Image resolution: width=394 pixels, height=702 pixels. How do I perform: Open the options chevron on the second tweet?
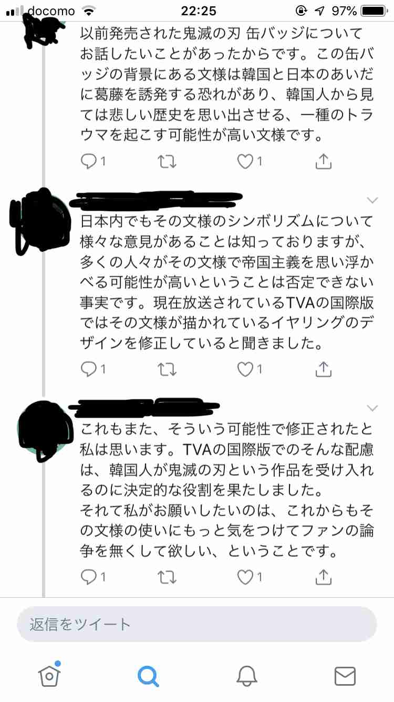372,200
